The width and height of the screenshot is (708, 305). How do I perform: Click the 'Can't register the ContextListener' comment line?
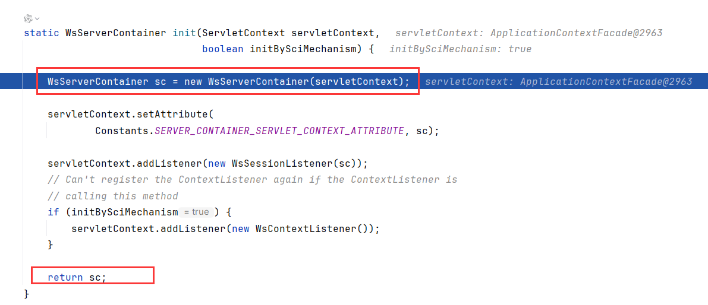[253, 179]
